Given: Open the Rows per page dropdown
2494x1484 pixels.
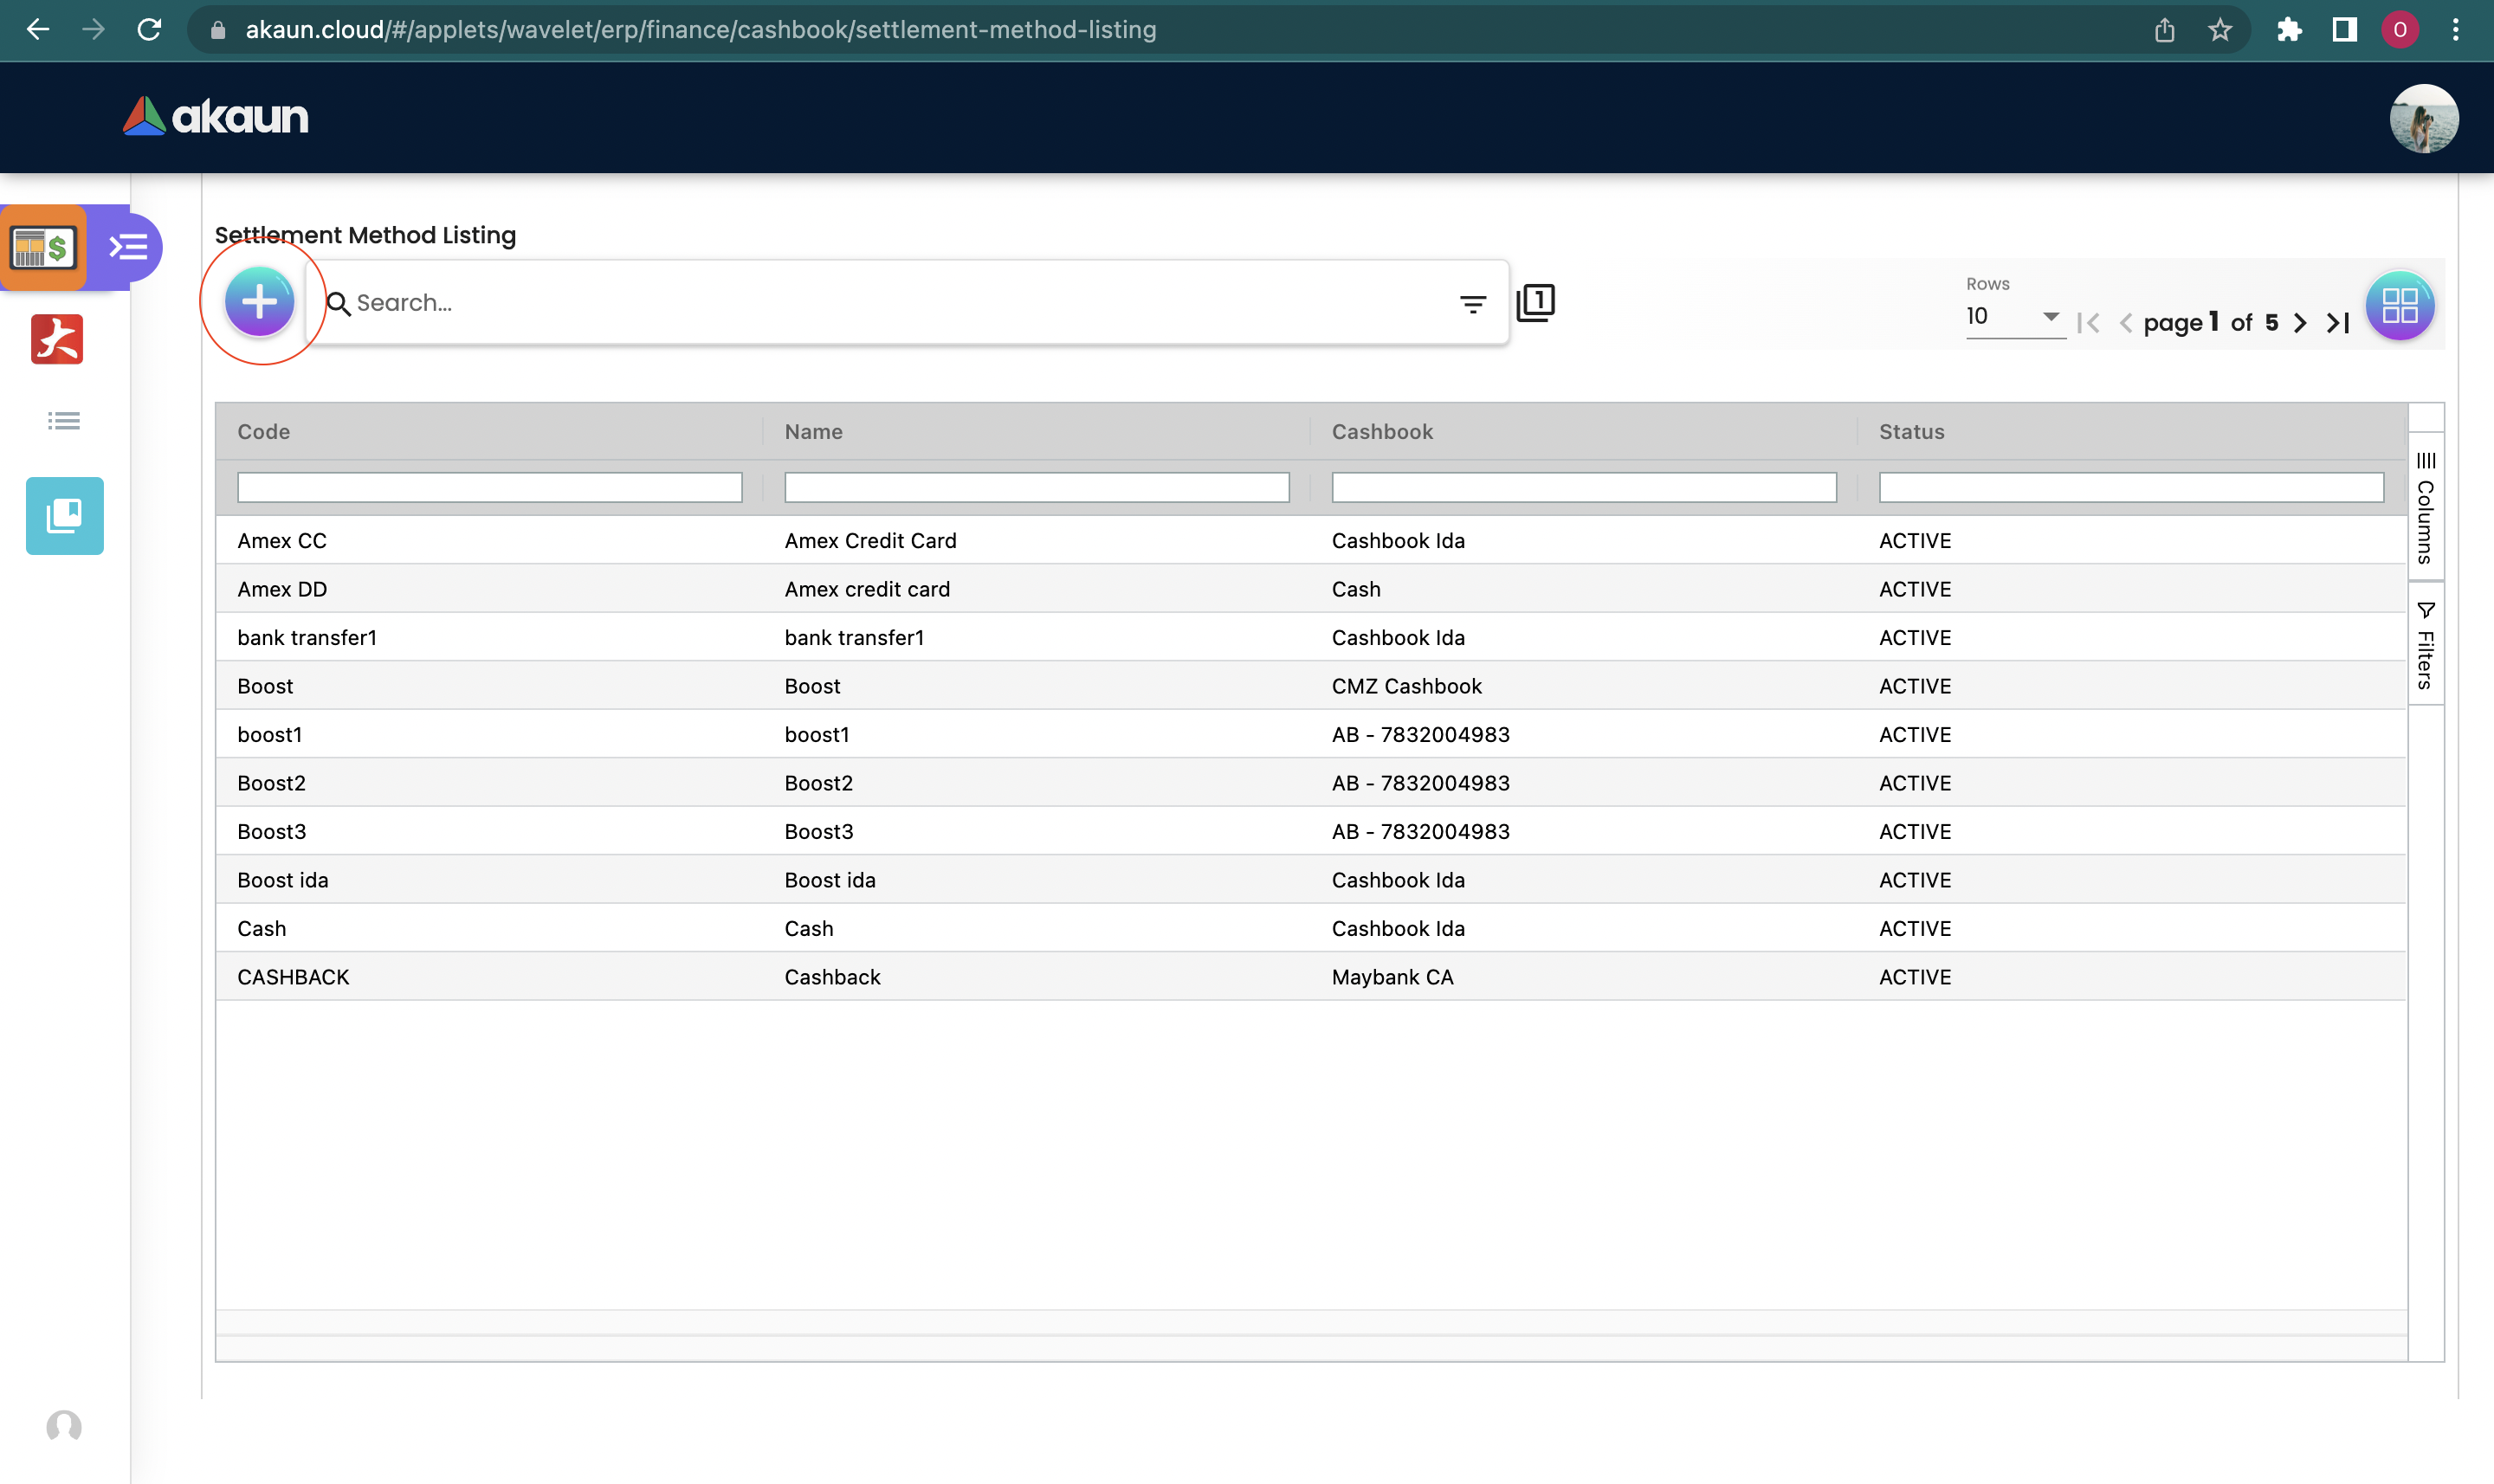Looking at the screenshot, I should coord(2013,317).
